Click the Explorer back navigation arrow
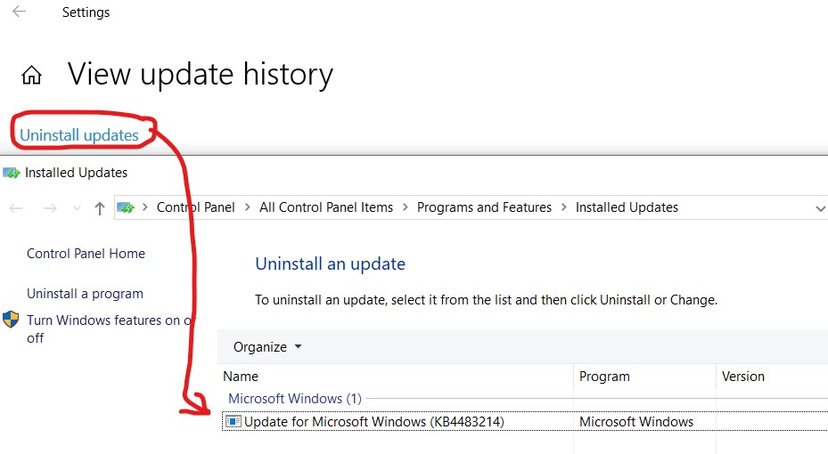Screen dimensions: 828x454 [16, 208]
